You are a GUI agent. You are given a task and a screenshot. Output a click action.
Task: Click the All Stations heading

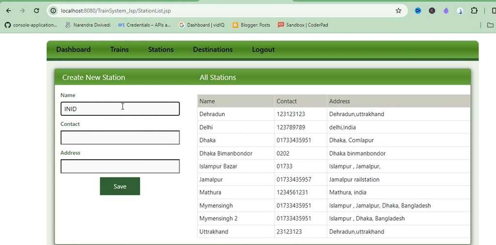pyautogui.click(x=217, y=77)
